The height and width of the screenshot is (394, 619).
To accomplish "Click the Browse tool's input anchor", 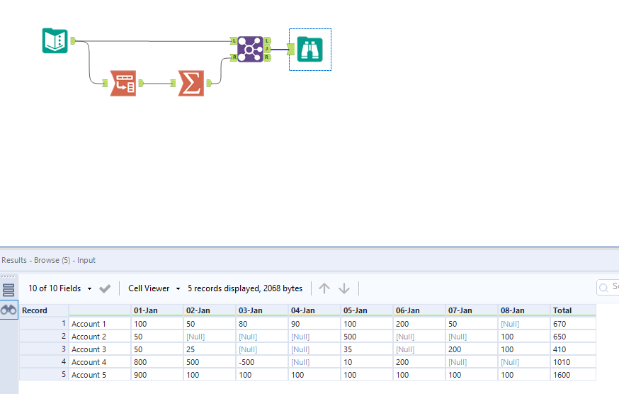I will click(291, 50).
